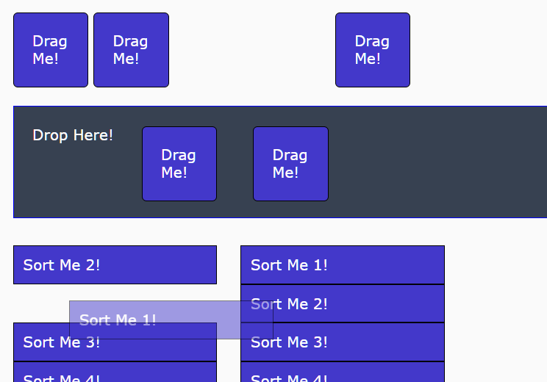
Task: Select Sort Me 1! in the right list
Action: pos(342,264)
